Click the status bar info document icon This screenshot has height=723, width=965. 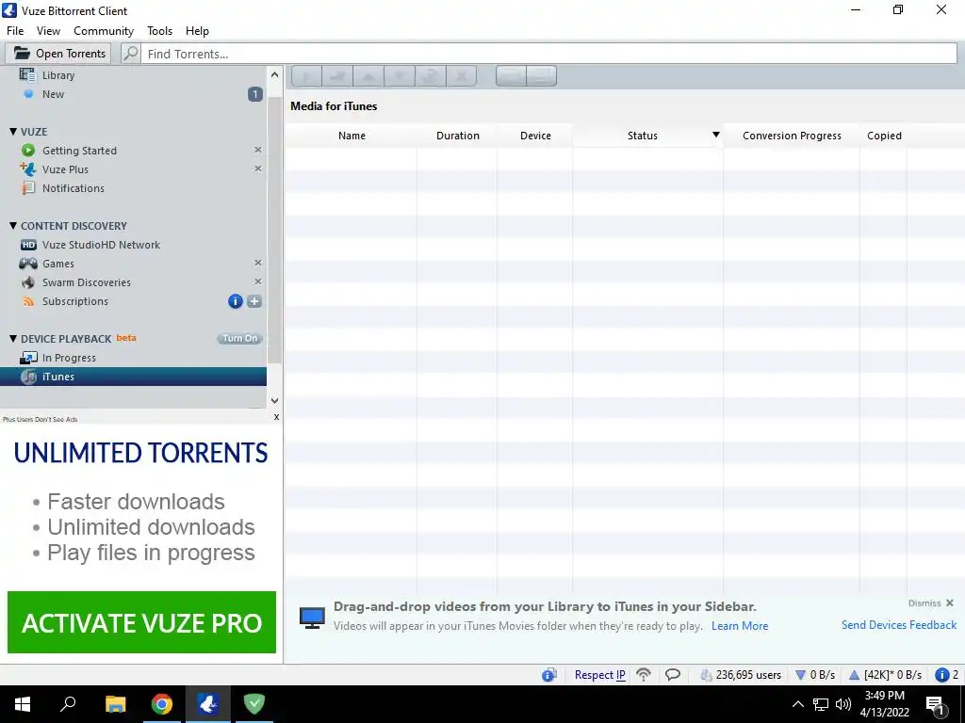click(x=549, y=675)
